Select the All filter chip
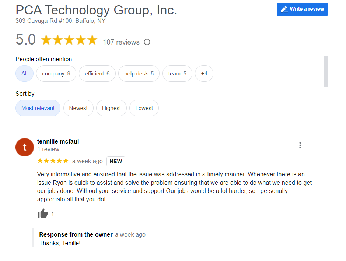This screenshot has height=261, width=346. pyautogui.click(x=24, y=74)
